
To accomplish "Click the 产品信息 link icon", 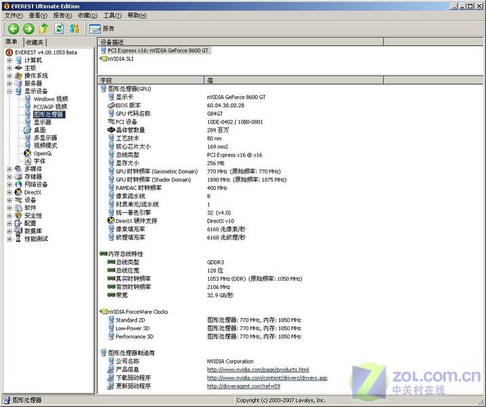I will click(111, 369).
